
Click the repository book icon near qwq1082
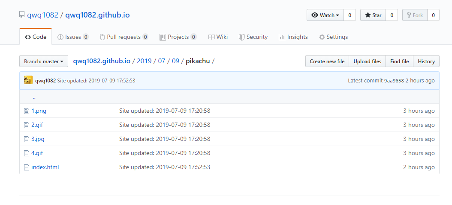(22, 15)
